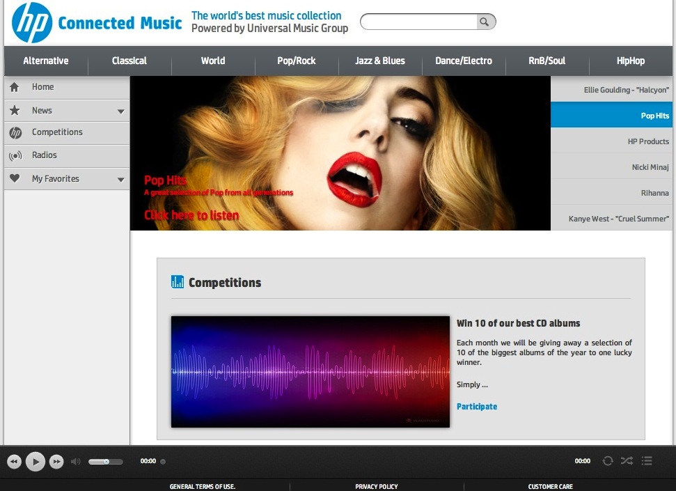
Task: Click the Pop Hits banner image
Action: (x=340, y=153)
